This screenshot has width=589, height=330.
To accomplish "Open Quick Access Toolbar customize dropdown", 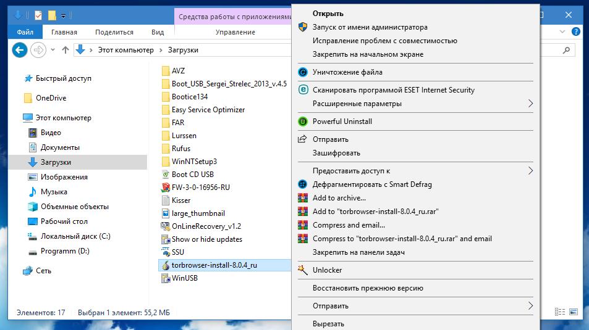I will [64, 16].
